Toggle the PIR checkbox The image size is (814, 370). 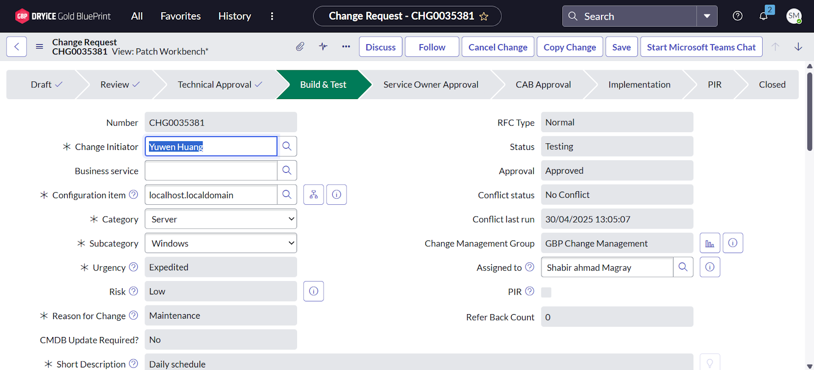pyautogui.click(x=546, y=292)
